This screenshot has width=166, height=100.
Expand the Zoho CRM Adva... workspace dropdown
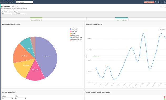[14, 2]
